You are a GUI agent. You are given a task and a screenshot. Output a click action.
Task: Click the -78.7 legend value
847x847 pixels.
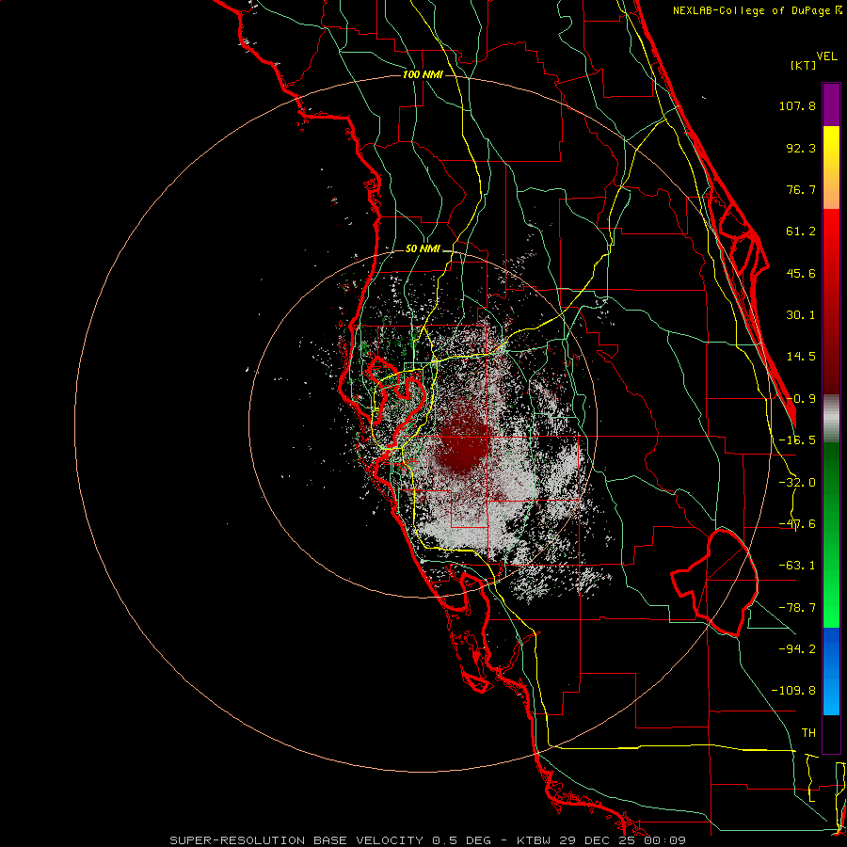[797, 608]
